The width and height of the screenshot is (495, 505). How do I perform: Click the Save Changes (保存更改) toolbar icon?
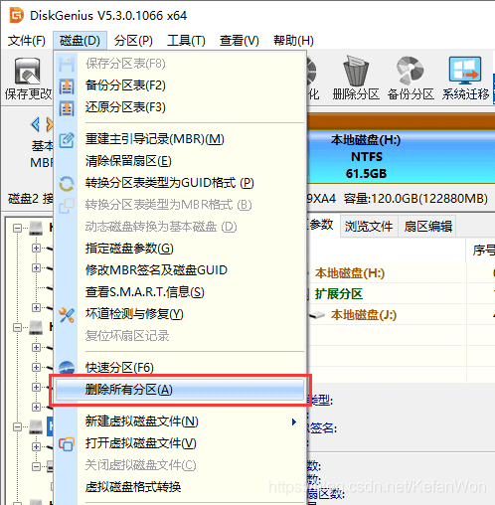pyautogui.click(x=28, y=72)
